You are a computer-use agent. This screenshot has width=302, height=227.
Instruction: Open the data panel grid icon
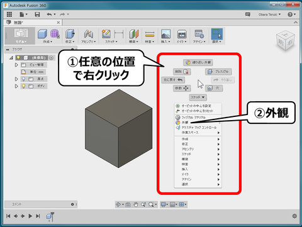[x=9, y=14]
